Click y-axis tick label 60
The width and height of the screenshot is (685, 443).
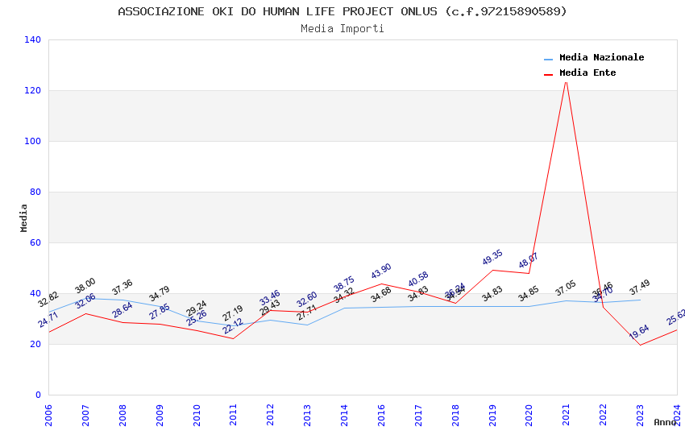[x=35, y=242]
